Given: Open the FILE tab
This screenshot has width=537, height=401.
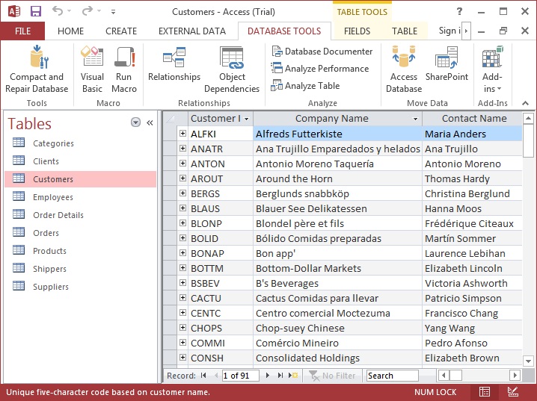Looking at the screenshot, I should pyautogui.click(x=22, y=31).
